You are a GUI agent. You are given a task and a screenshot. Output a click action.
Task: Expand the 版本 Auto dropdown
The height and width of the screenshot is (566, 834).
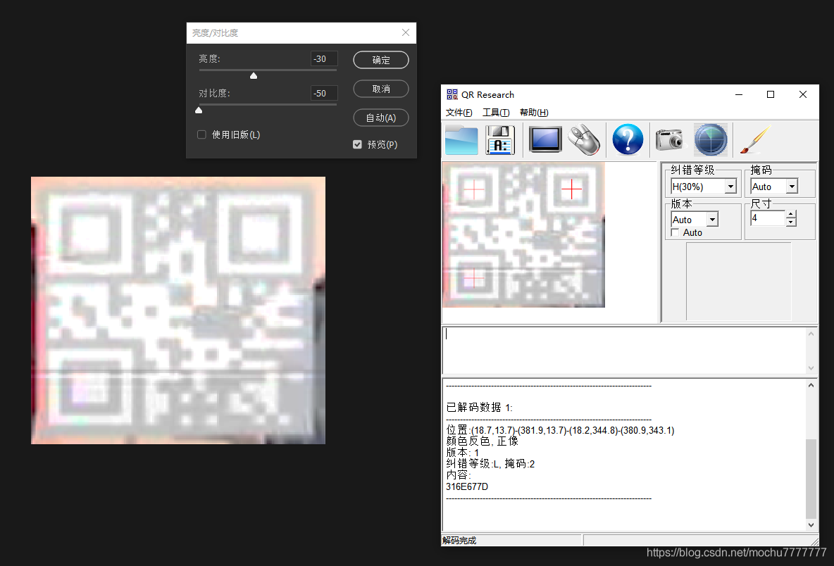[712, 220]
